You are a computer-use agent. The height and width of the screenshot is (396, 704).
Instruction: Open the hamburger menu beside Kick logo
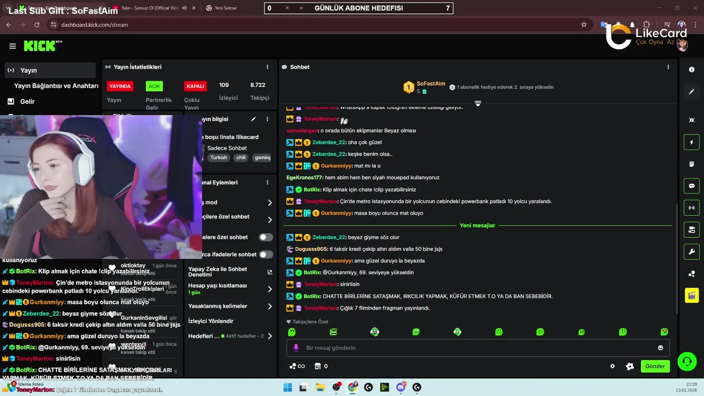tap(12, 46)
